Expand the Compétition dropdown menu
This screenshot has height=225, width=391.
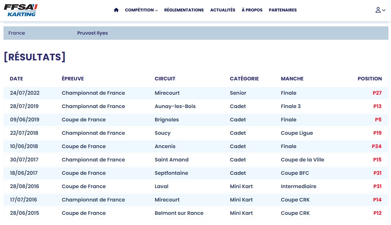(x=141, y=10)
